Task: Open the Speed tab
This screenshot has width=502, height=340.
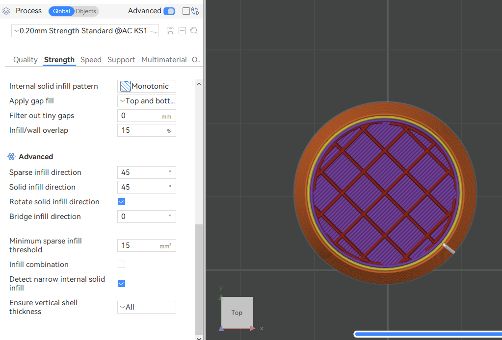Action: (x=91, y=60)
